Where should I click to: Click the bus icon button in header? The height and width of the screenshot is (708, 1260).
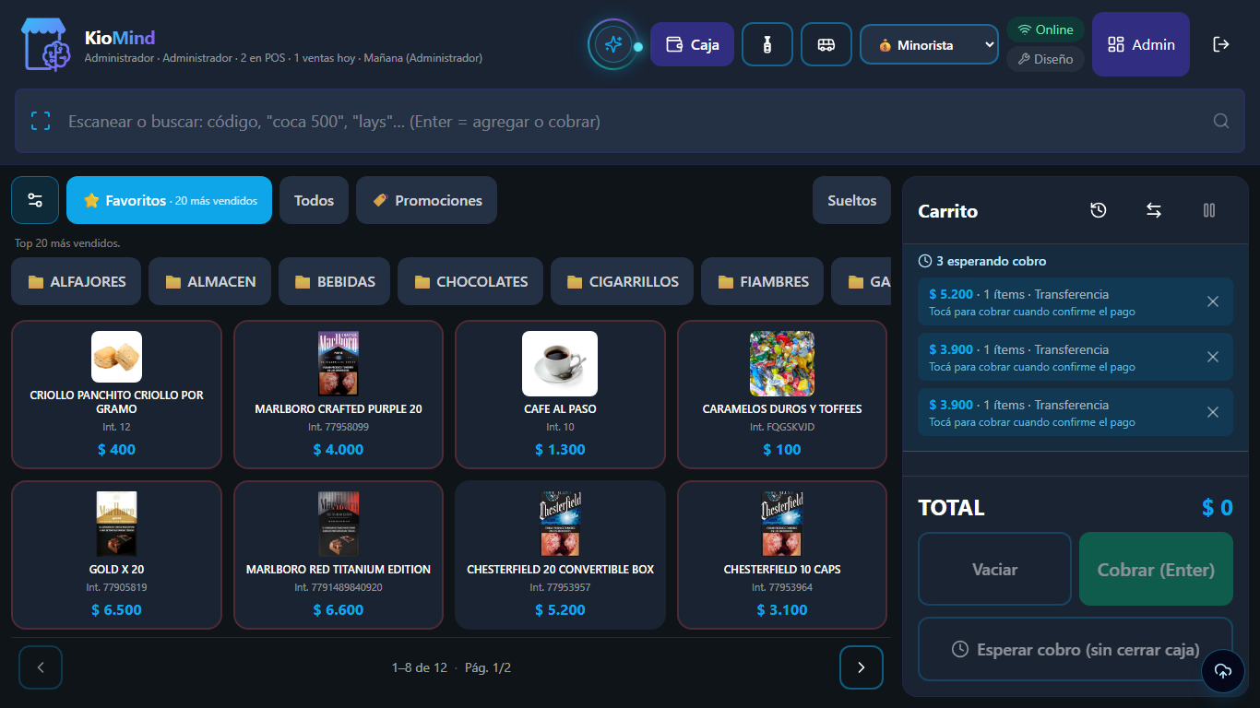826,44
